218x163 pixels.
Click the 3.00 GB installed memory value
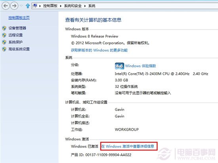[x=121, y=80]
